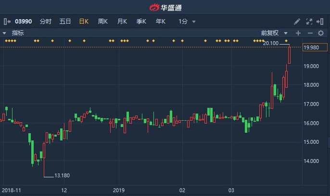
Task: Zoom in the chart with plus icon
Action: pyautogui.click(x=298, y=33)
